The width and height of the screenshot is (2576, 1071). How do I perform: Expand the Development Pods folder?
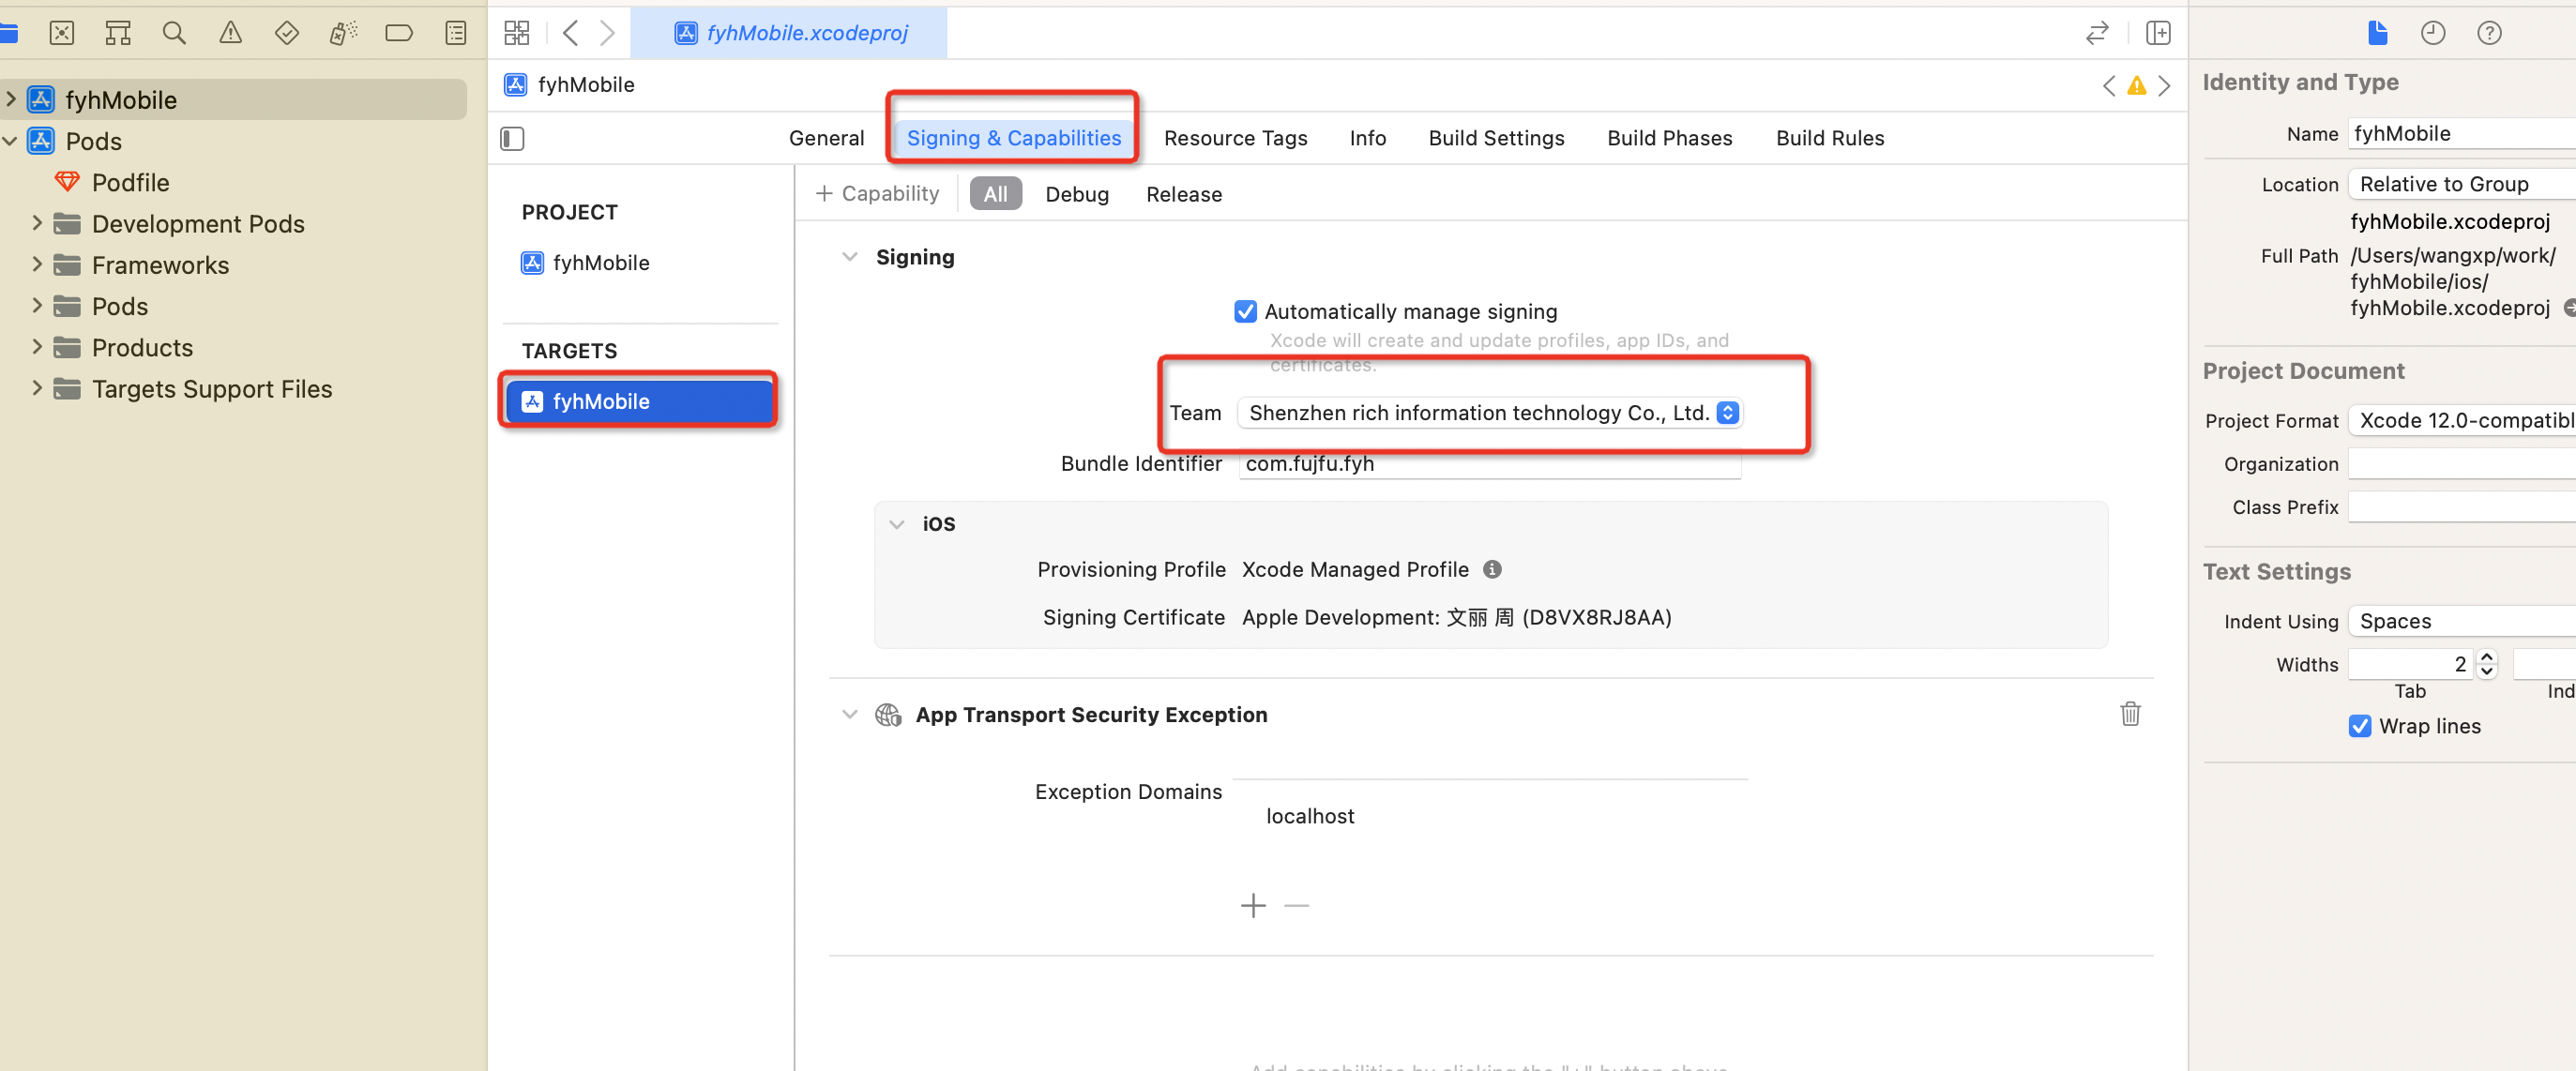(37, 222)
